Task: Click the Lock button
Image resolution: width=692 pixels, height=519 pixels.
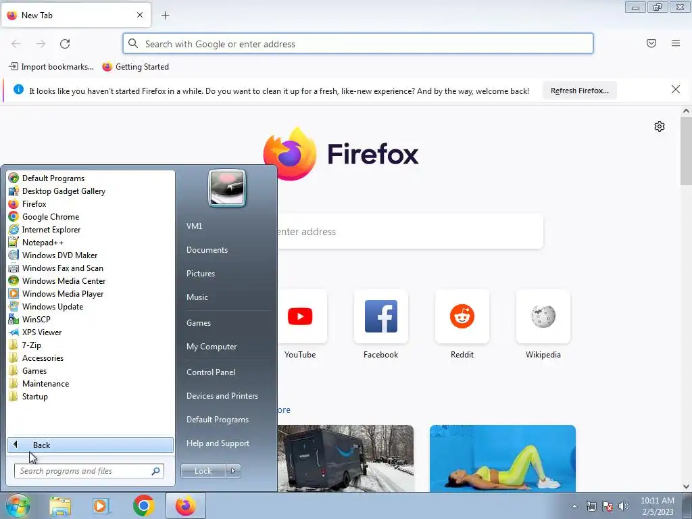Action: point(203,471)
